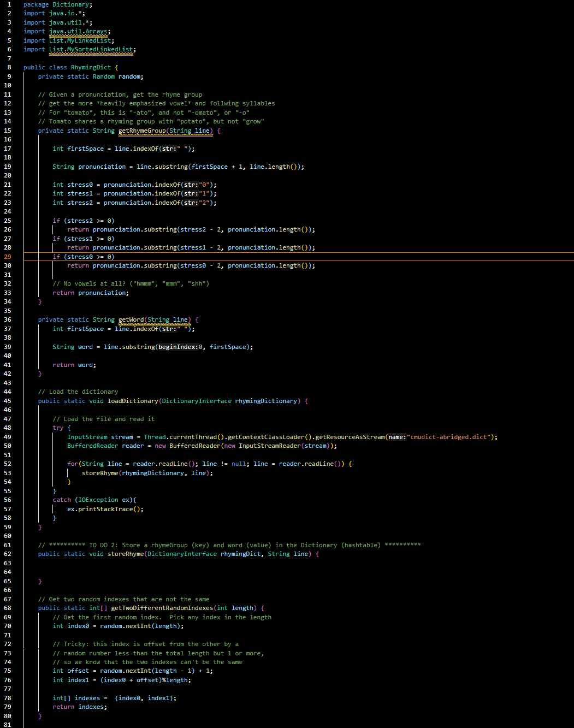Image resolution: width=574 pixels, height=728 pixels.
Task: Click the 'int offset' declaration
Action: [71, 671]
